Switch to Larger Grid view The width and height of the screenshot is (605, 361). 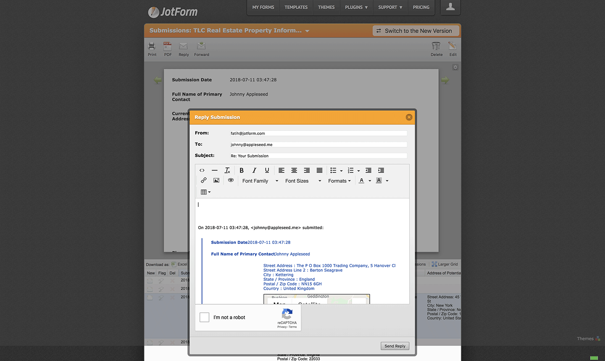click(445, 264)
